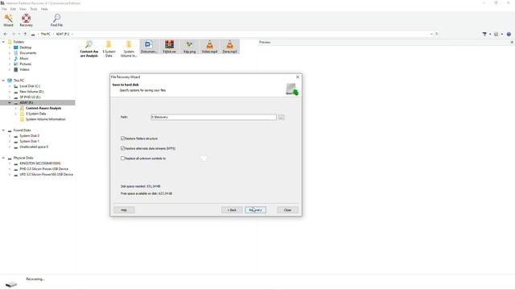
Task: Toggle Restore folders structure checkbox
Action: point(122,139)
